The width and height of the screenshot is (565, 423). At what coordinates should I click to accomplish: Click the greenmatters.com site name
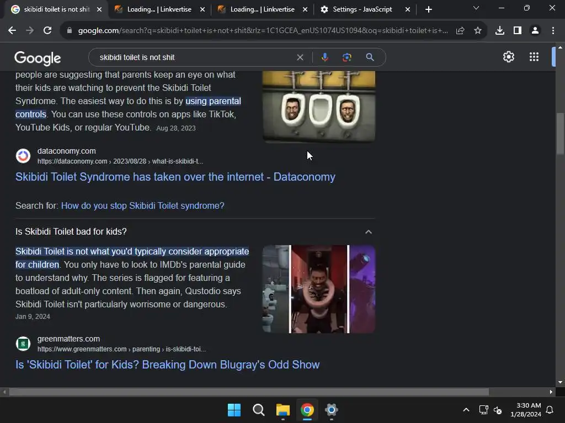(x=68, y=339)
